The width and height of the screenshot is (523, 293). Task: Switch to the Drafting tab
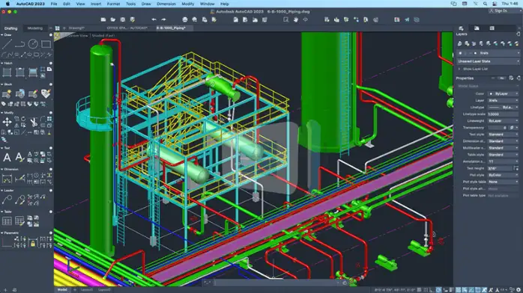tap(10, 28)
